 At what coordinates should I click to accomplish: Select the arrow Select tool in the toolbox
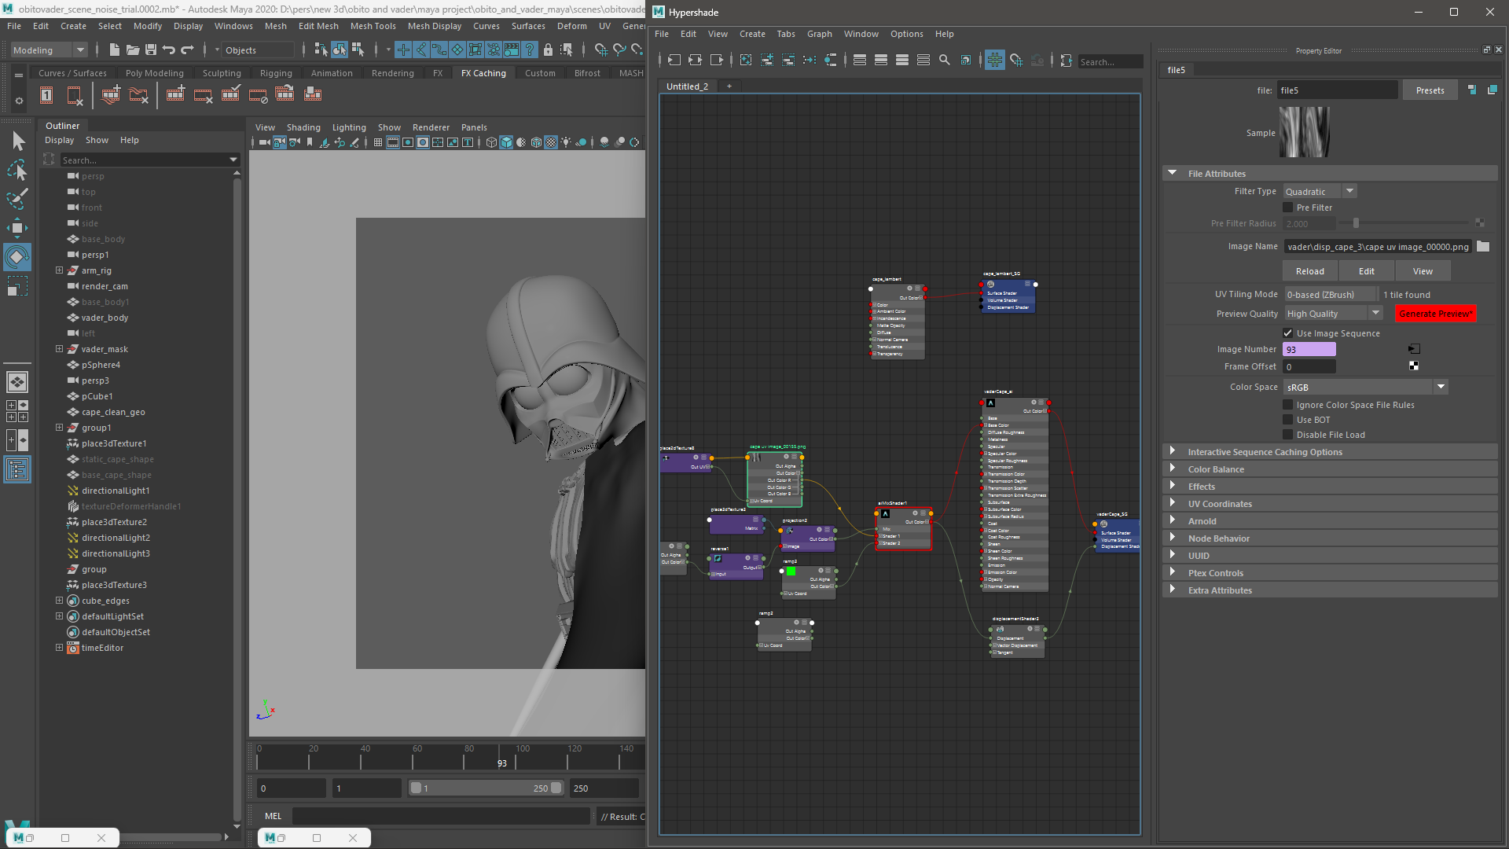pyautogui.click(x=18, y=141)
